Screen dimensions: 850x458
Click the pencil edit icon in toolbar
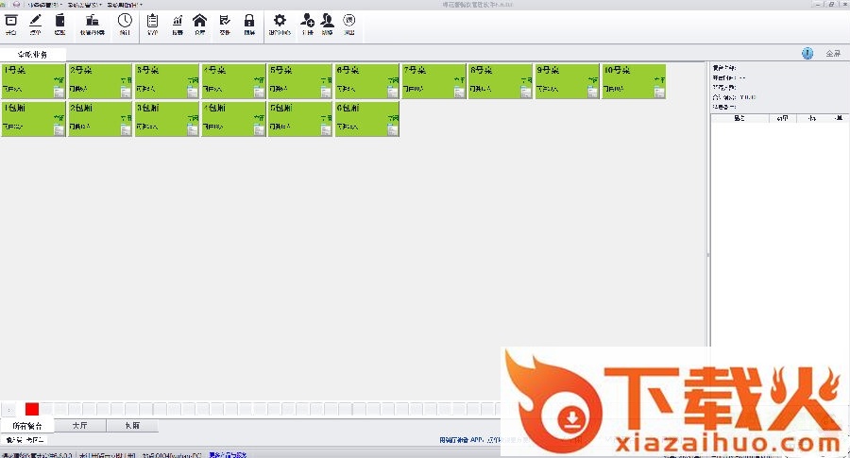pos(36,21)
